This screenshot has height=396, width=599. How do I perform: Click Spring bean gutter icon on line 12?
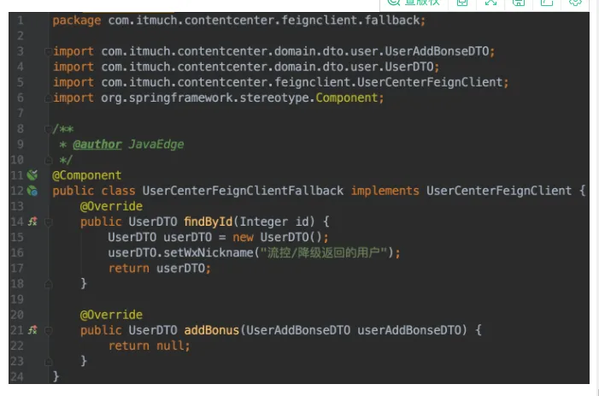coord(32,191)
